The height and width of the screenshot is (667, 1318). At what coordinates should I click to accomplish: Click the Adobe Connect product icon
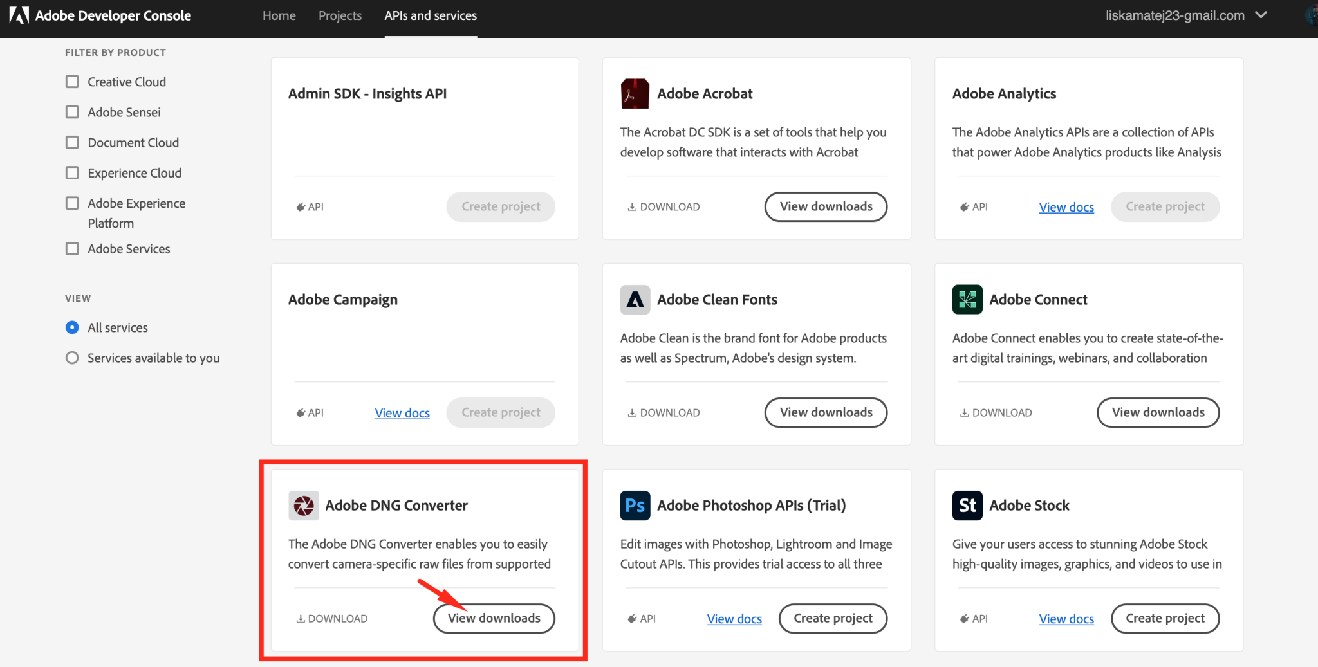(967, 300)
